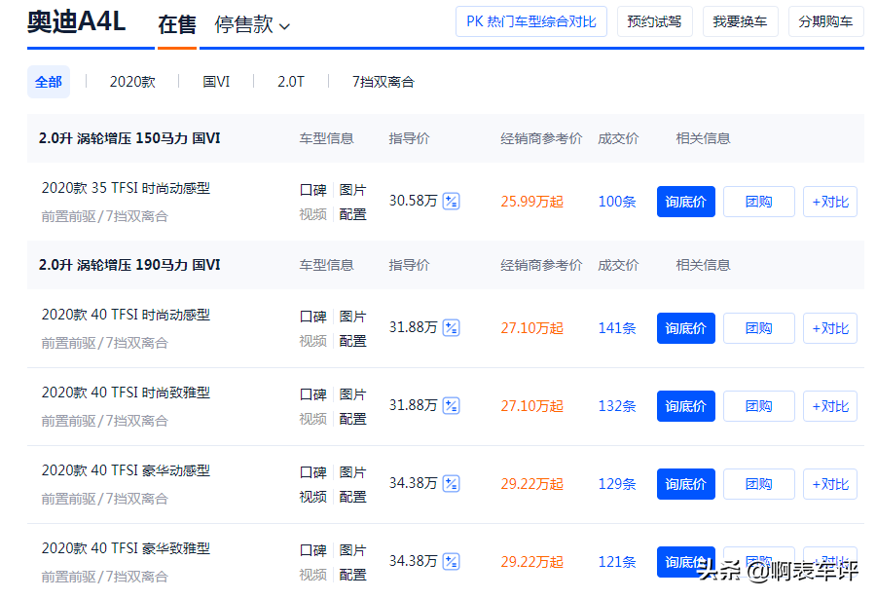Click the 分期购车 button

(825, 21)
